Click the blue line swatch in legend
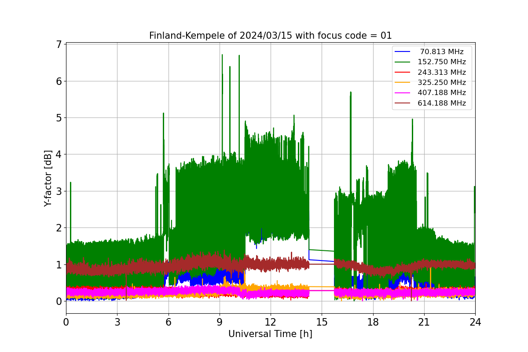The image size is (528, 352). [403, 52]
